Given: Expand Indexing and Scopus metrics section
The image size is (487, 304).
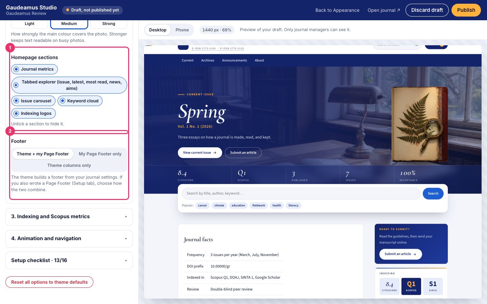Looking at the screenshot, I should pos(69,217).
